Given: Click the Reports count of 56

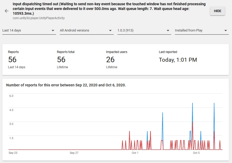Looking at the screenshot, I should point(13,60).
